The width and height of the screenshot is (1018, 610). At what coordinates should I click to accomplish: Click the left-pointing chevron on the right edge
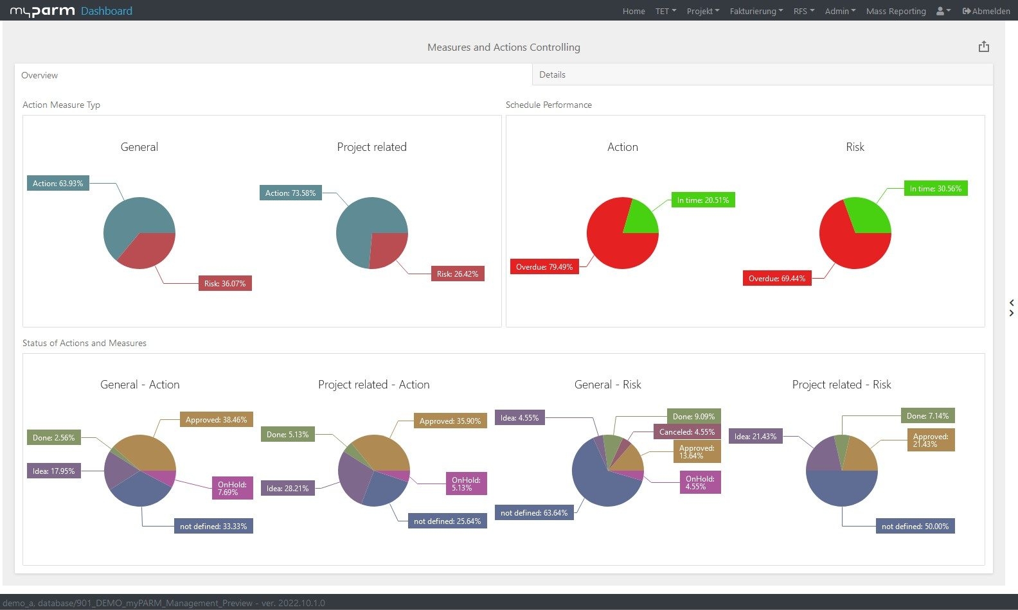pyautogui.click(x=1012, y=302)
